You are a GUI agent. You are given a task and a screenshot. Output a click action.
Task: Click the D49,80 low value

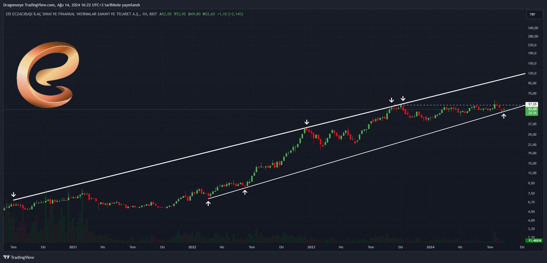[194, 14]
